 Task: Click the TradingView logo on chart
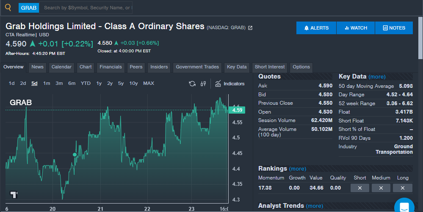14,194
